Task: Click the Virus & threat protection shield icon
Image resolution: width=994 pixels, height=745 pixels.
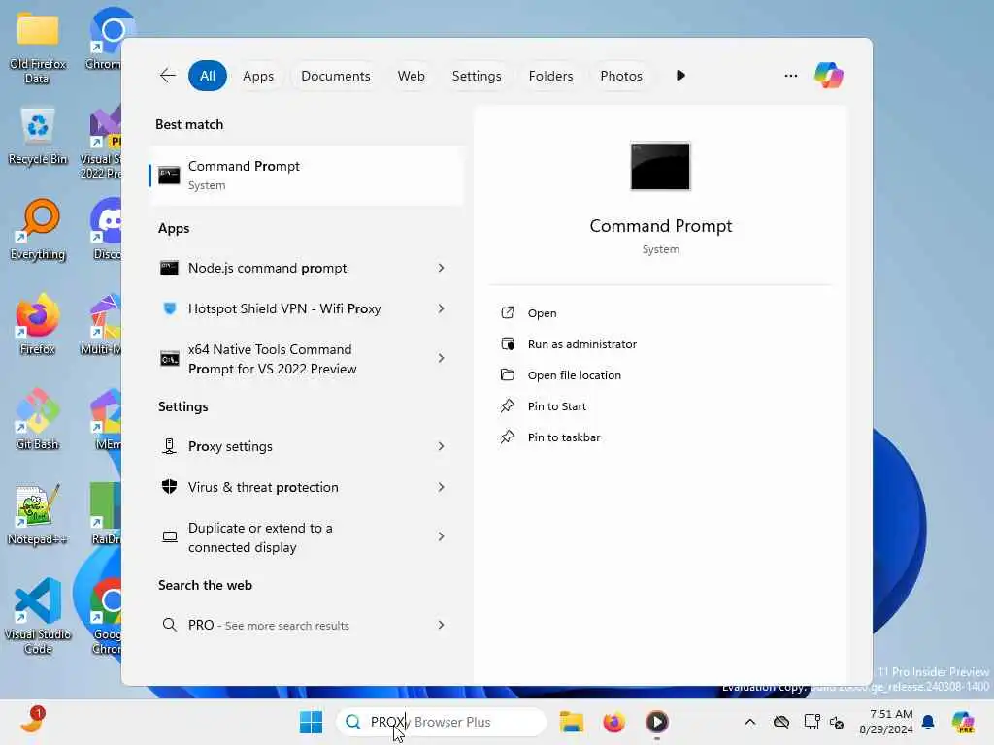Action: click(x=169, y=487)
